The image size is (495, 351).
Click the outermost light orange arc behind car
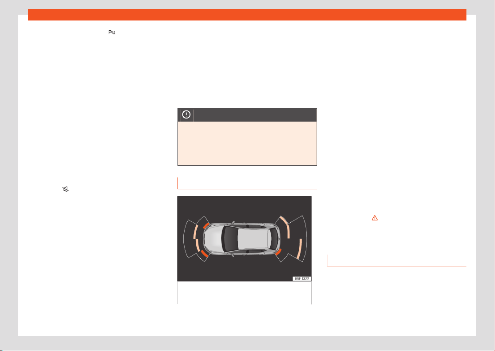[299, 249]
